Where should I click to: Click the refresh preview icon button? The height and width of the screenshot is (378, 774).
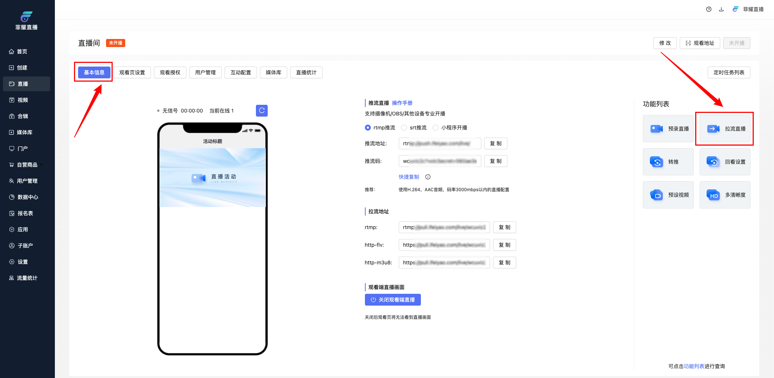261,110
